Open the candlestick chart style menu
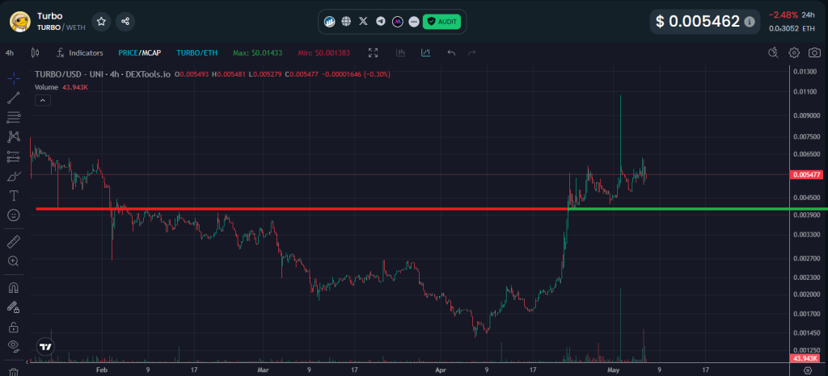Viewport: 828px width, 376px height. (36, 52)
